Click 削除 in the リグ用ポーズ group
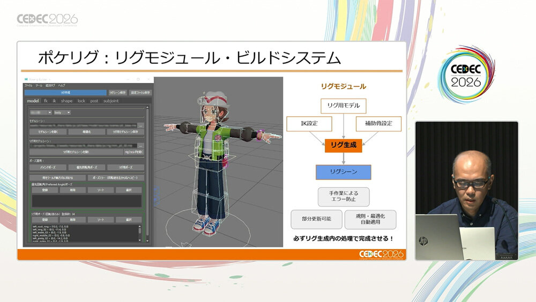 pos(73,220)
